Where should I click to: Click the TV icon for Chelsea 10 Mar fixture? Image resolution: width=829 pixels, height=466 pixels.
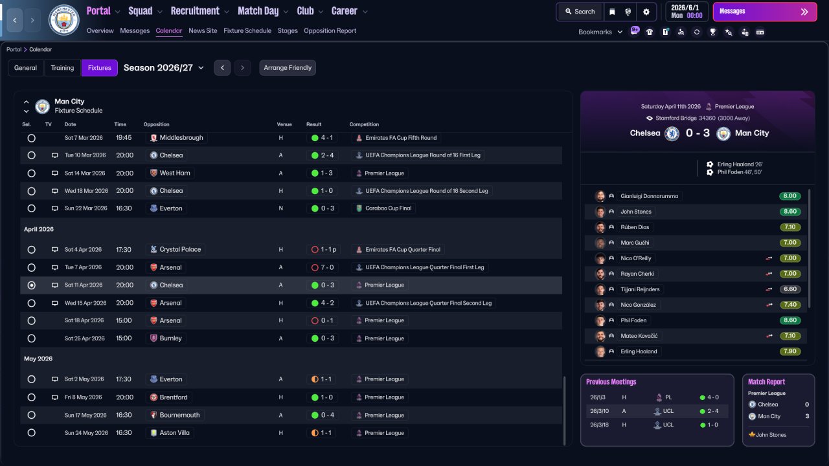55,155
